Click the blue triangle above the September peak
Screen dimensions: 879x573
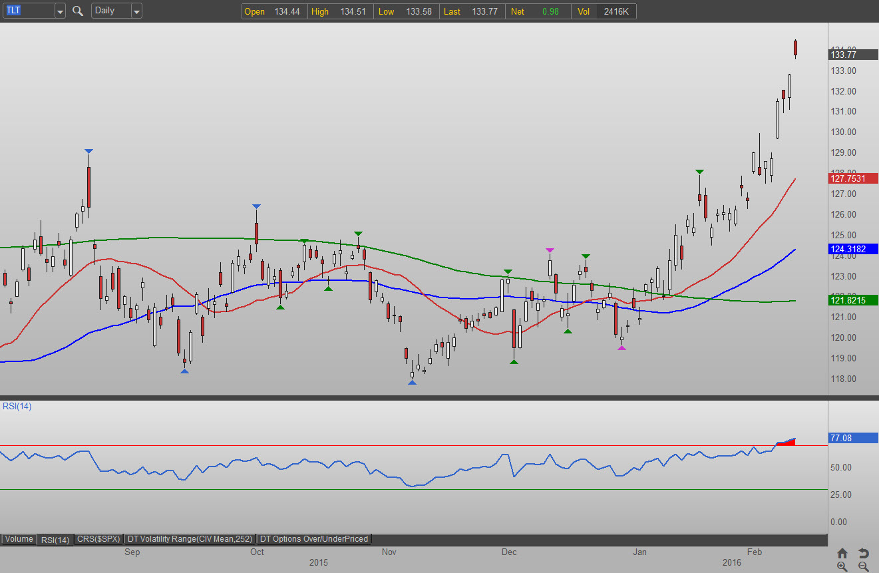point(88,152)
